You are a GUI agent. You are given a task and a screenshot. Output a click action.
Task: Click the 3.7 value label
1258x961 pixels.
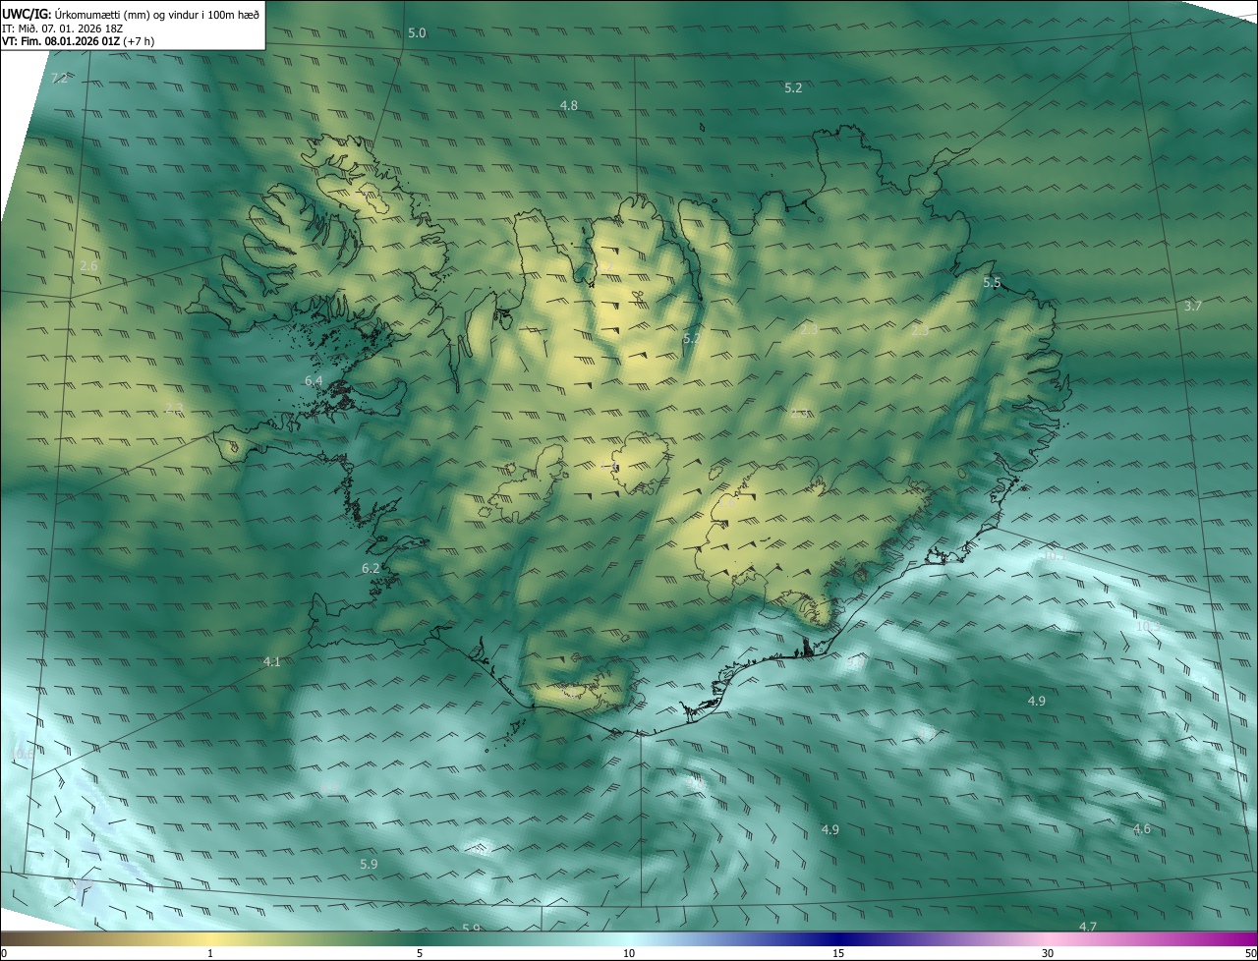[x=1193, y=307]
